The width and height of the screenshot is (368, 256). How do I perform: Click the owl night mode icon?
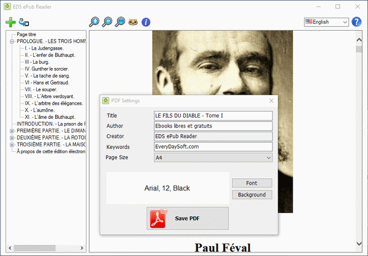[133, 22]
